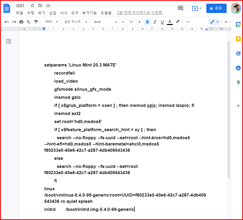The width and height of the screenshot is (243, 220).
Task: Open the Contacts side panel
Action: click(x=238, y=68)
